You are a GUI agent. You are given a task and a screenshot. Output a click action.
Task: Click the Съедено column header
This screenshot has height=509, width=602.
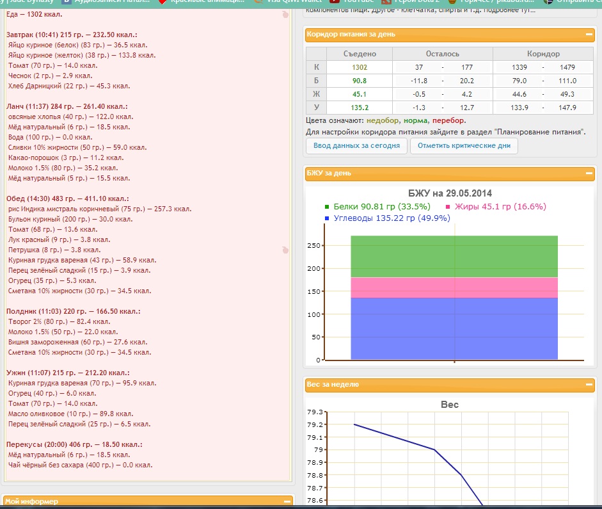(x=360, y=54)
